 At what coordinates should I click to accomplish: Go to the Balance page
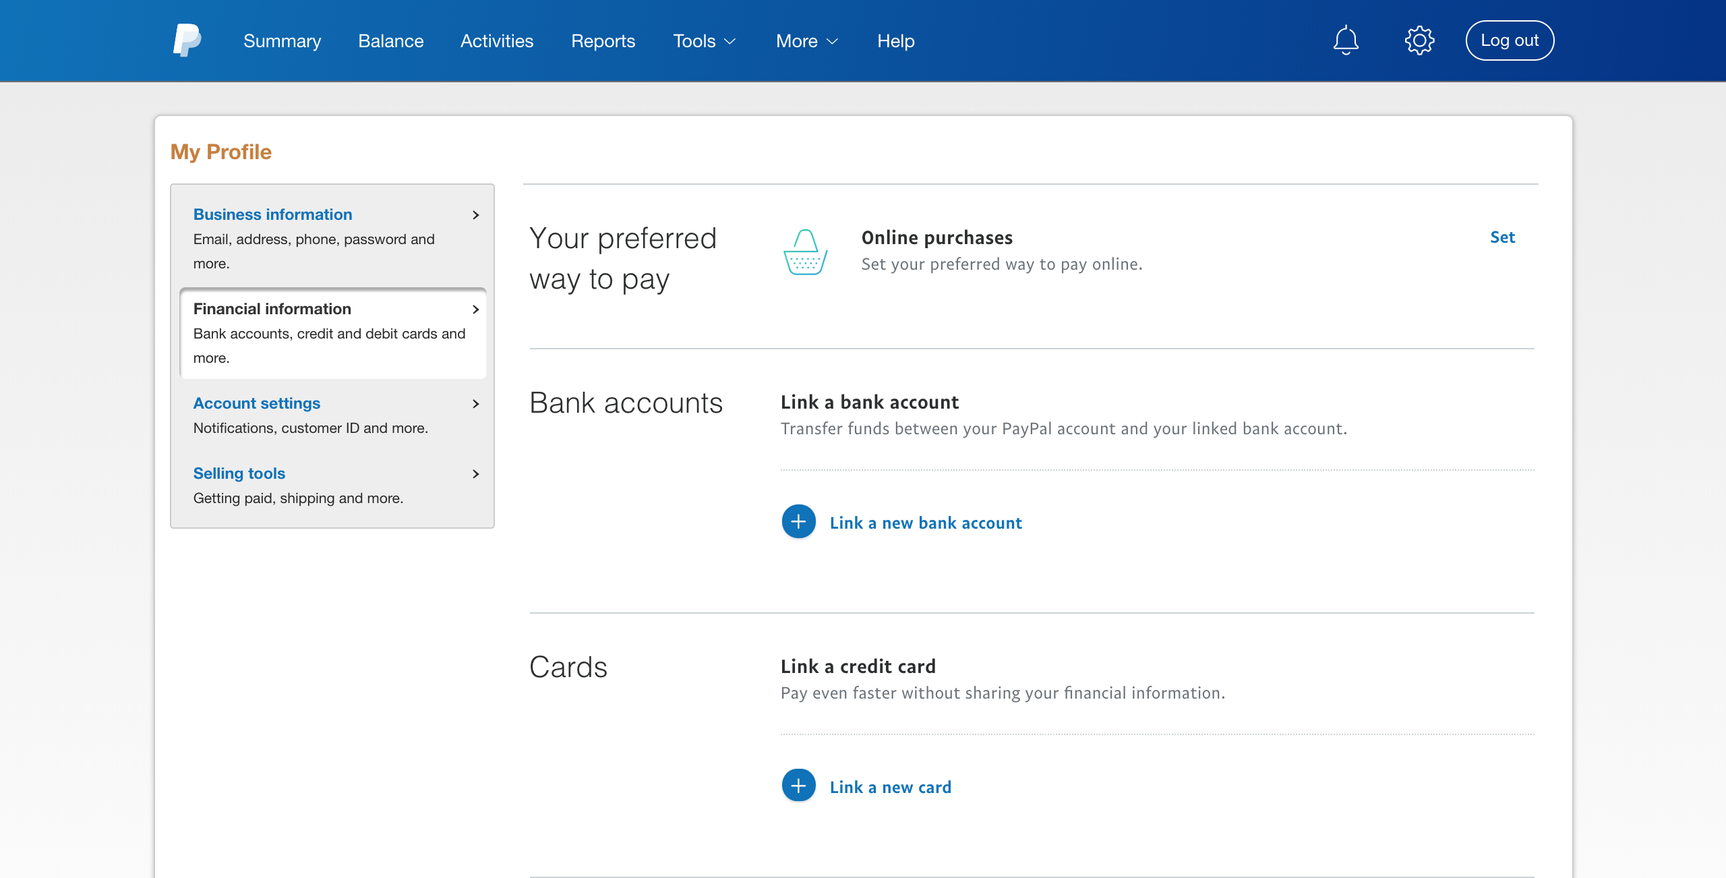tap(391, 41)
